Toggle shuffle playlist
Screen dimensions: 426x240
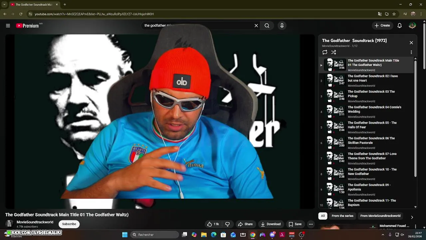click(333, 52)
